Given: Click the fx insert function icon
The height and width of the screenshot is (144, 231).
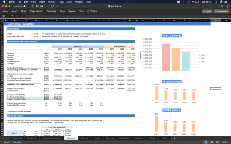Looking at the screenshot, I should tap(26, 16).
